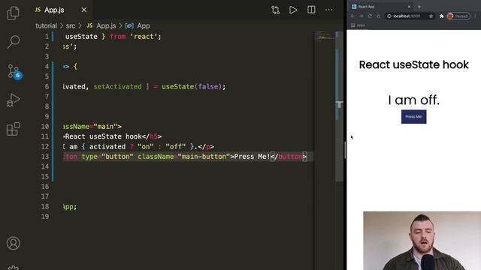This screenshot has width=481, height=270.
Task: Click the 'I am off.' text
Action: tap(413, 100)
